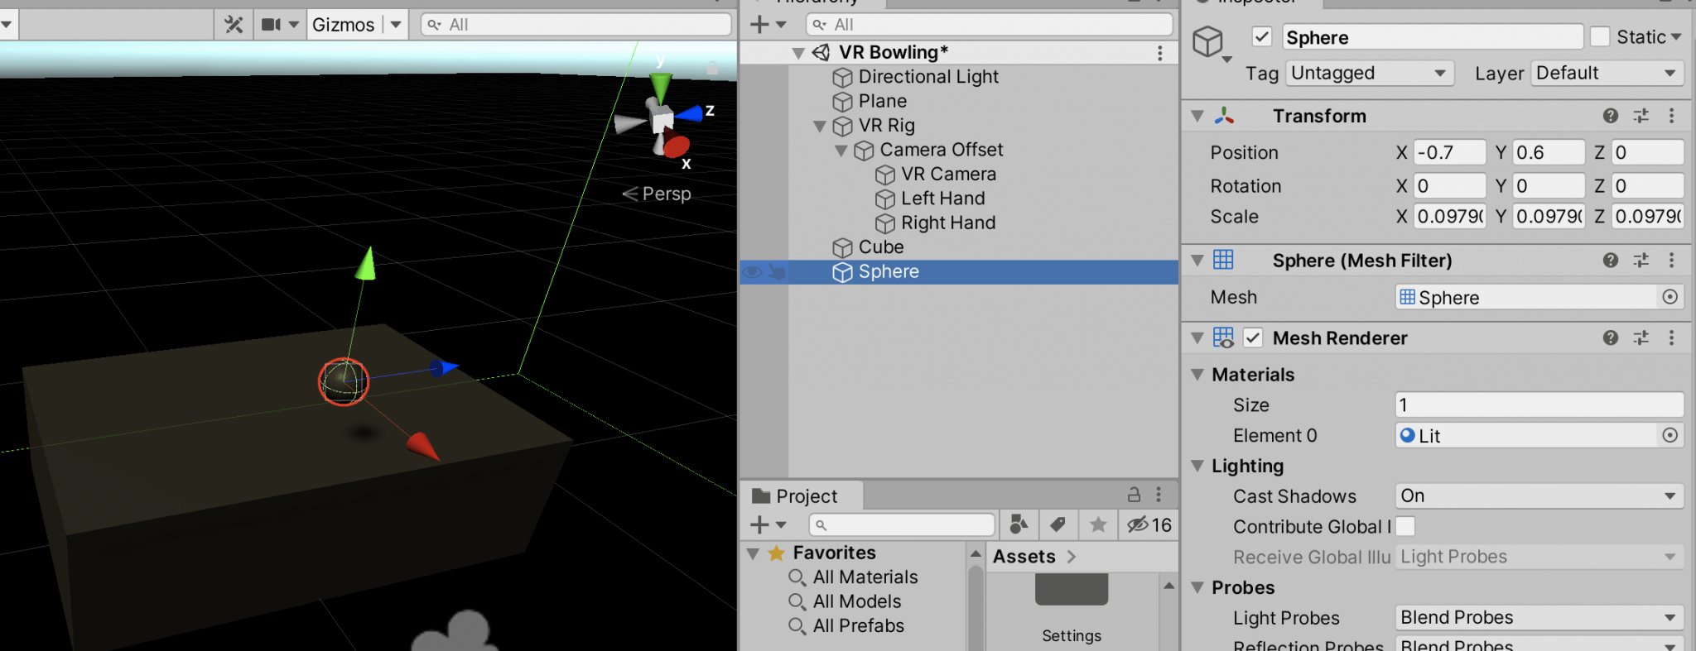Toggle the Sphere active checkbox
The image size is (1696, 651).
1261,36
